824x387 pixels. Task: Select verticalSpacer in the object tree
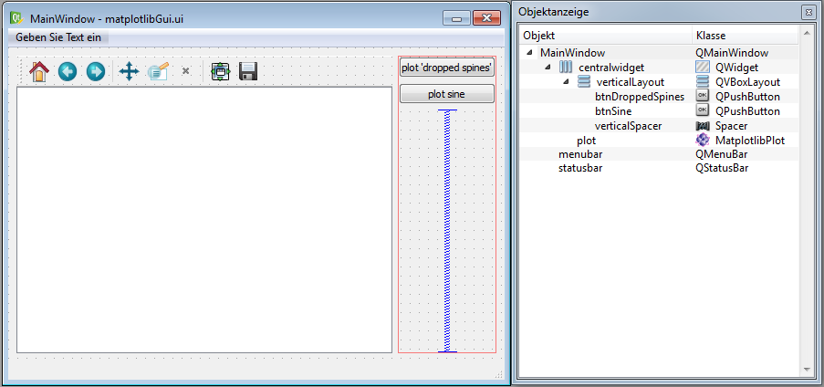pyautogui.click(x=628, y=126)
